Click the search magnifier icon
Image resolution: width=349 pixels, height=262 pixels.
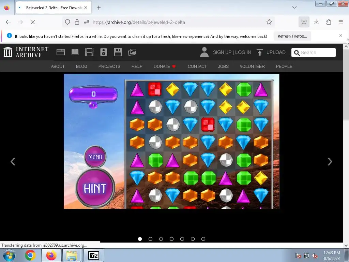(297, 53)
